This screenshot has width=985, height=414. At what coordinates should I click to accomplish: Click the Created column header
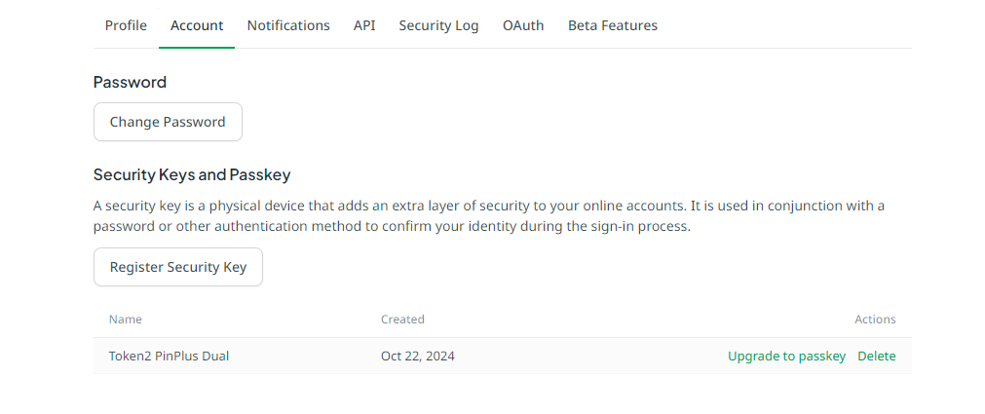[402, 320]
